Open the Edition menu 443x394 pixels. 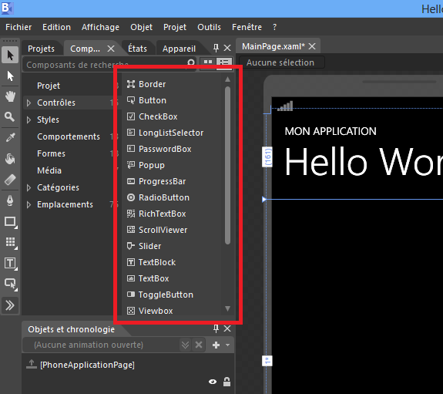click(x=56, y=27)
